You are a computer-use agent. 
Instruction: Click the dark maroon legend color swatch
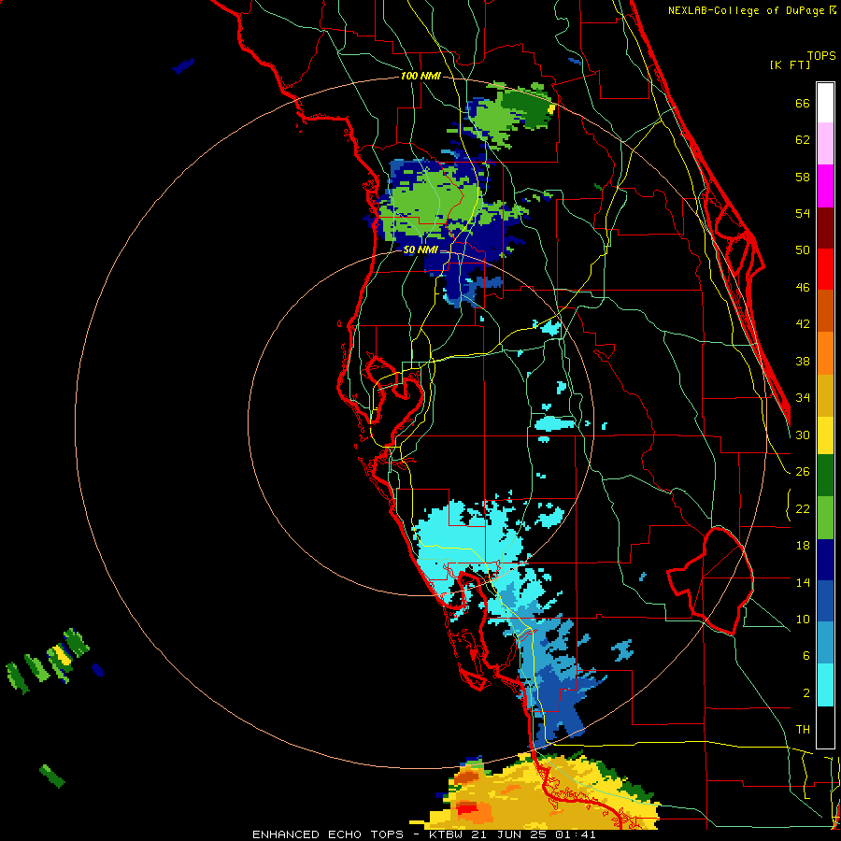click(825, 228)
